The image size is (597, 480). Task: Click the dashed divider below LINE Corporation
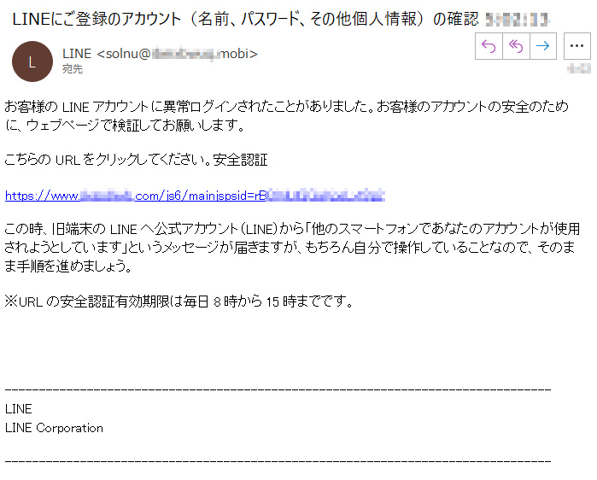pos(278,461)
